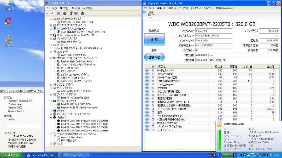282x158 pixels.
Task: Click the green BatteryBar charge level bar
Action: coord(219,139)
